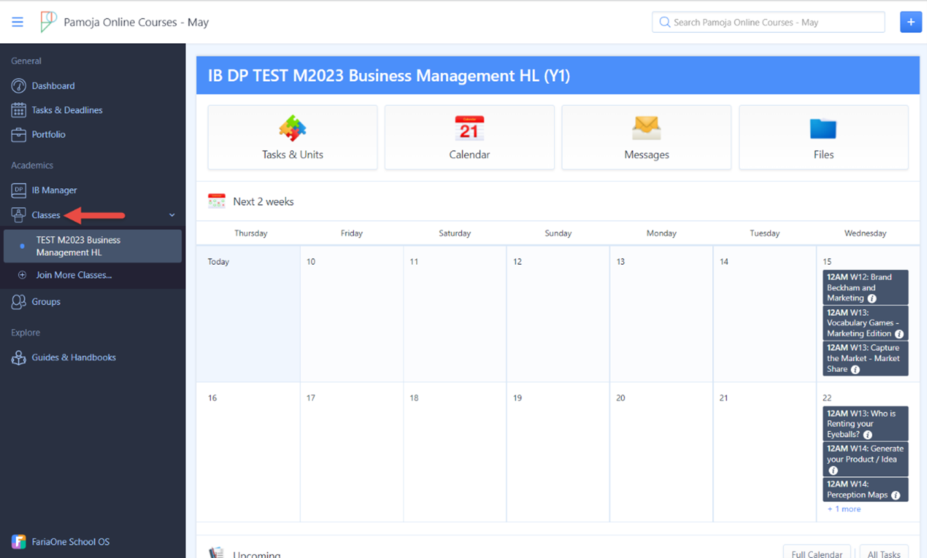The height and width of the screenshot is (558, 927).
Task: Click the Tasks & Deadlines calendar icon
Action: tap(19, 110)
